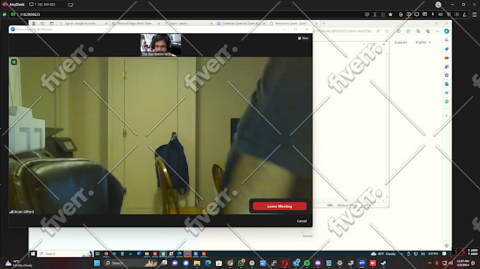Open a new Edge tab
480x269 pixels.
tap(323, 23)
